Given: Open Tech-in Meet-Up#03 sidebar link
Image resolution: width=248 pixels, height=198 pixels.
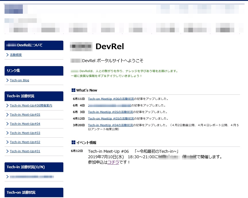Looking at the screenshot, I should pyautogui.click(x=25, y=133).
